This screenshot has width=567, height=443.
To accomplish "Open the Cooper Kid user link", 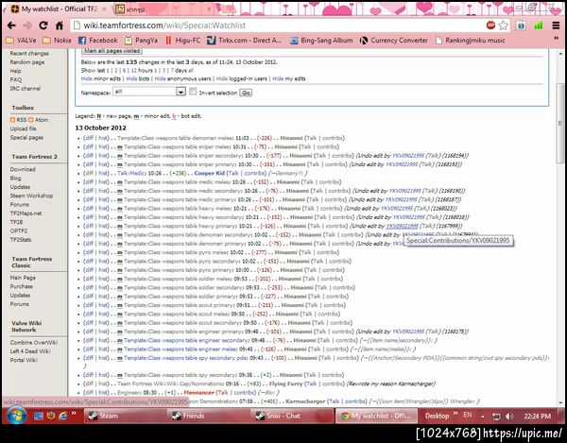I will pyautogui.click(x=210, y=174).
